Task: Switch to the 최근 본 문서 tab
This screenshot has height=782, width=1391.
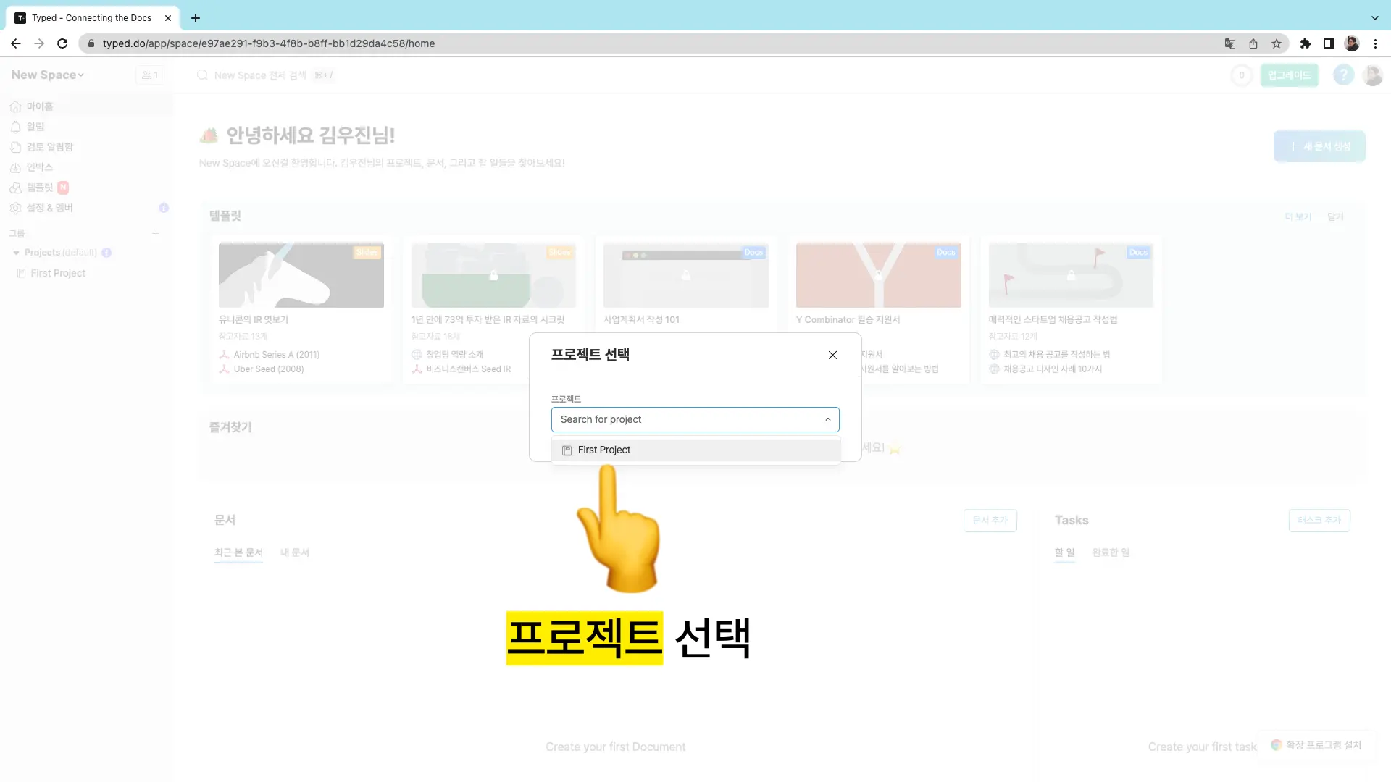Action: coord(238,552)
